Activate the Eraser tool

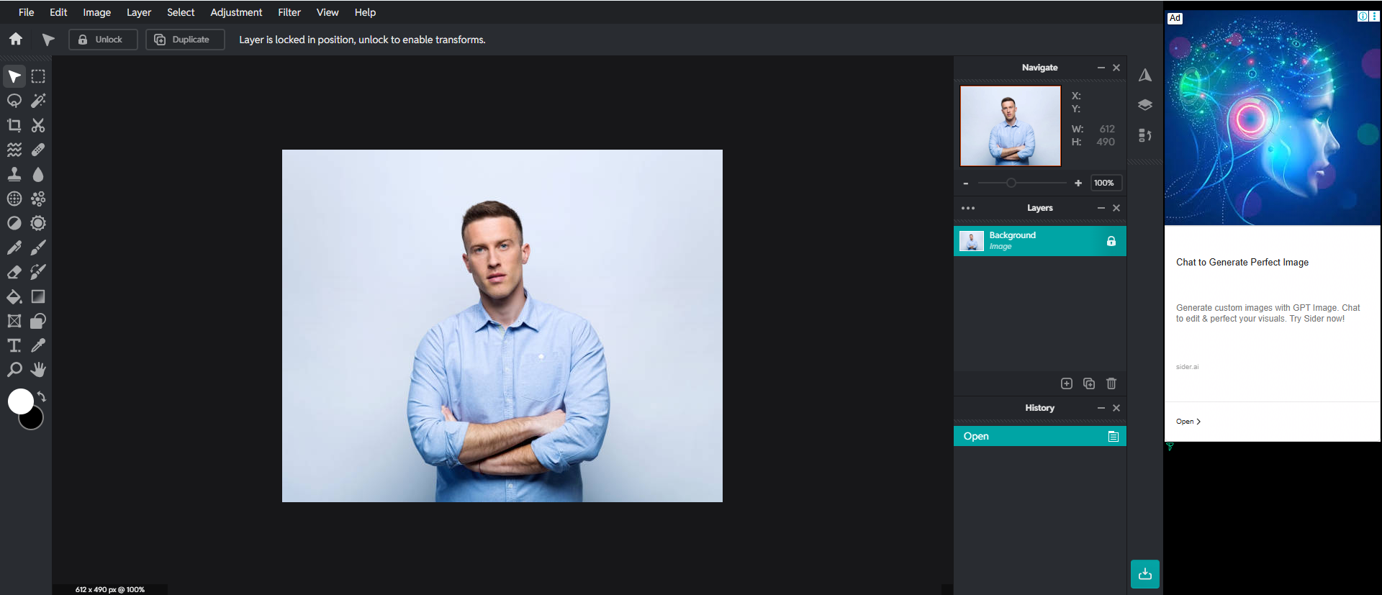[14, 272]
